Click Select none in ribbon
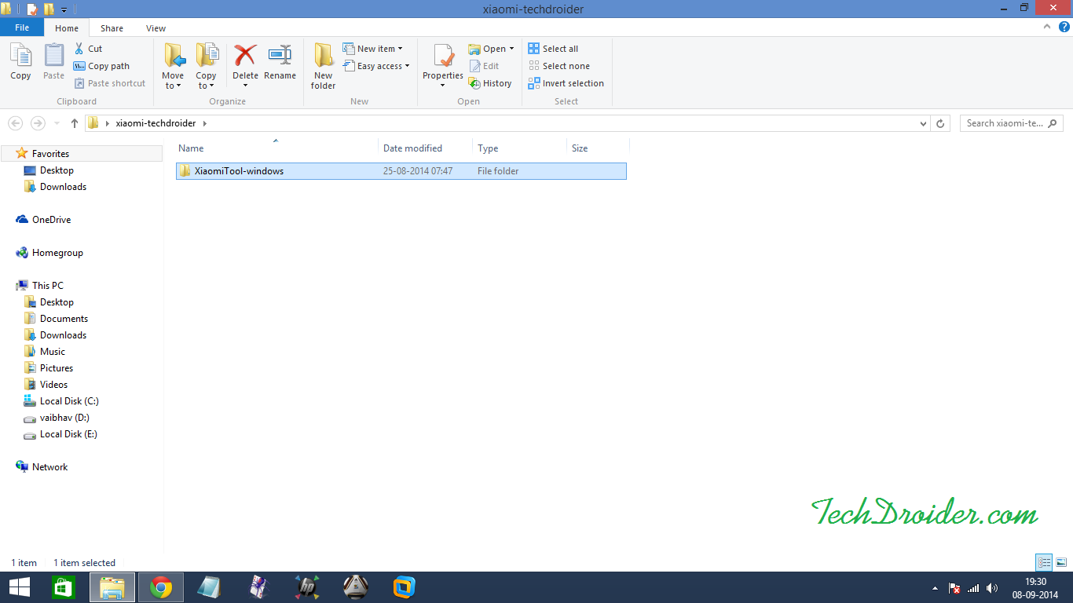The height and width of the screenshot is (603, 1073). point(558,66)
